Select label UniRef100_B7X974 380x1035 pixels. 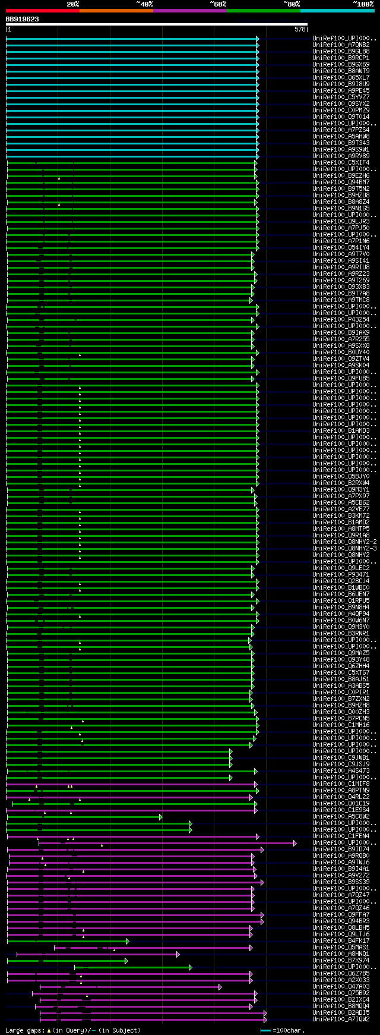341,960
